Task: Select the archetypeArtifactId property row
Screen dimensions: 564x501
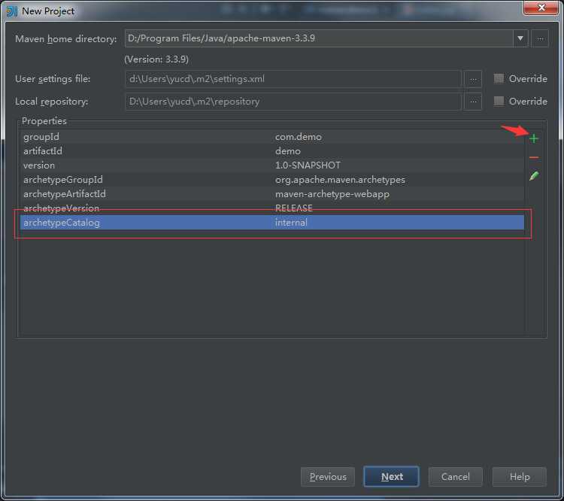Action: (x=272, y=194)
